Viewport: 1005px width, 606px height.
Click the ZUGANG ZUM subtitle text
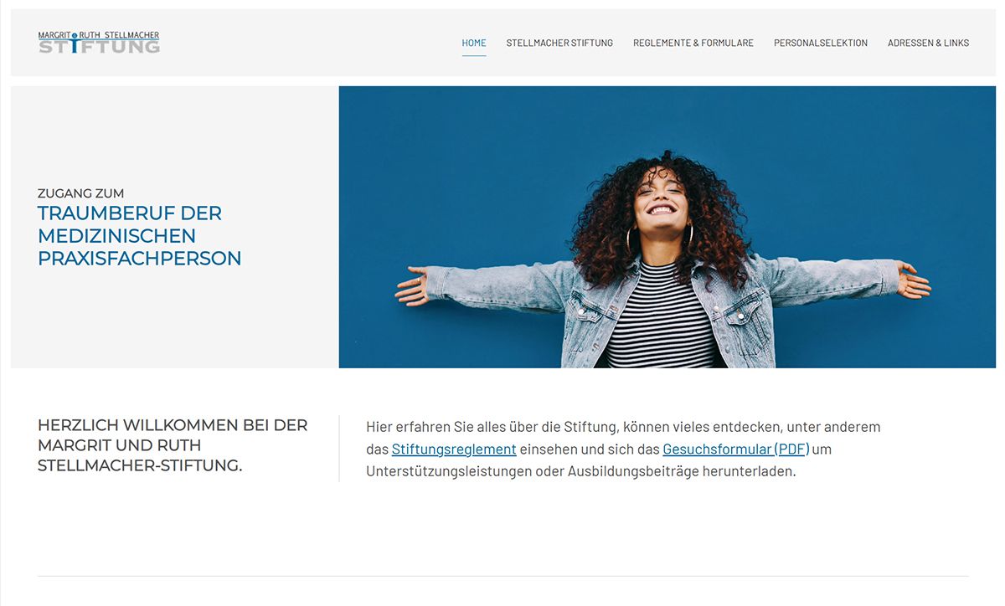pyautogui.click(x=80, y=193)
